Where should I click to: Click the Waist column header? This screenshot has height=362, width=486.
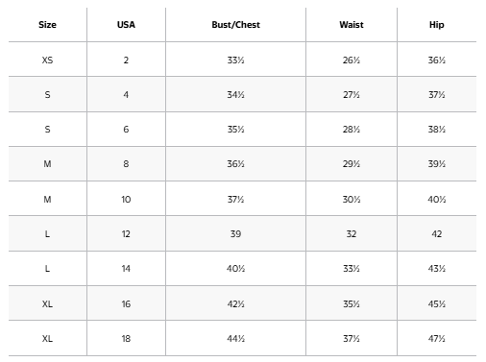(x=352, y=25)
